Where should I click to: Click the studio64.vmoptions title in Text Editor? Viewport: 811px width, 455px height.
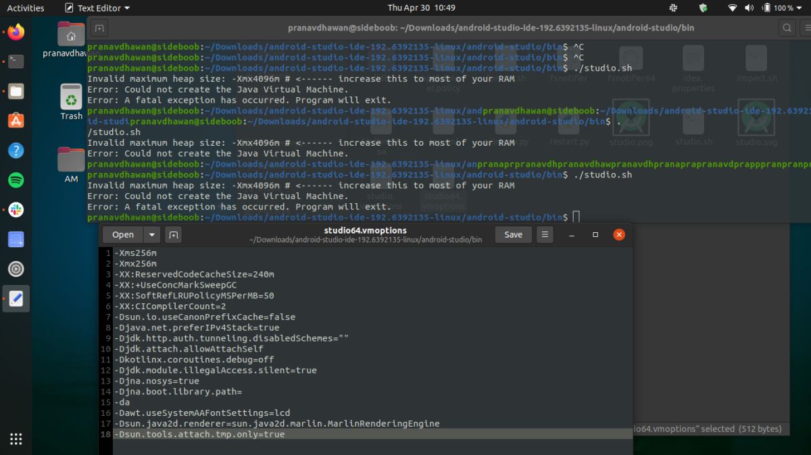pyautogui.click(x=366, y=230)
